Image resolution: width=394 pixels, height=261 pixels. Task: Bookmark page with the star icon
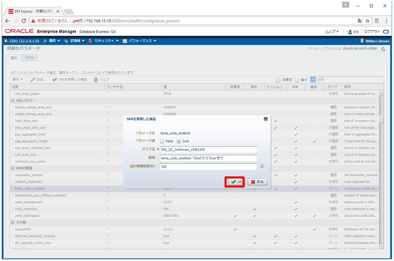(367, 21)
